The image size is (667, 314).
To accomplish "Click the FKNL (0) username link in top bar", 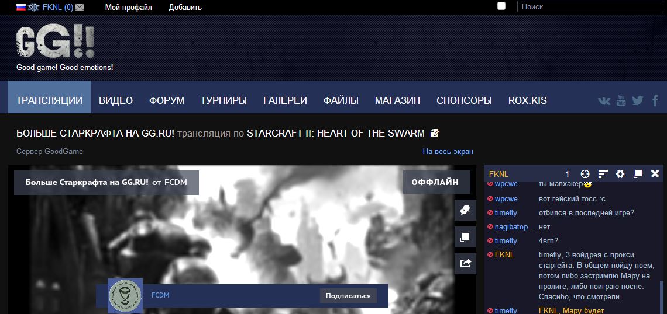I will pos(57,7).
